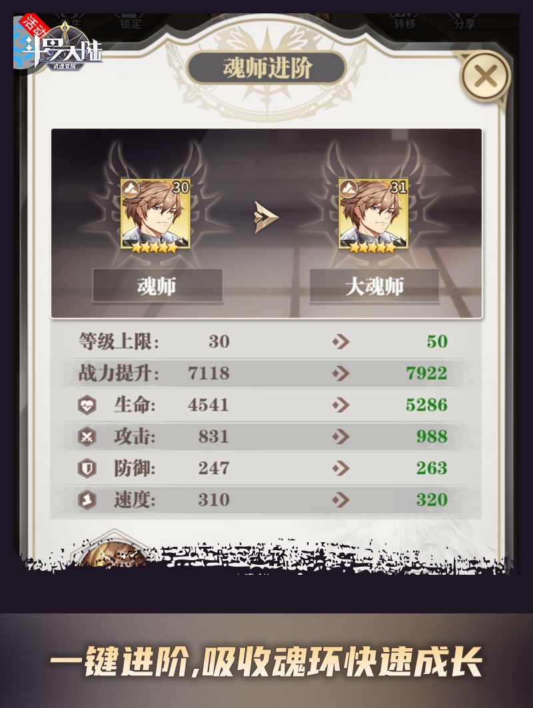
Task: Click the 锁定 top menu item
Action: [x=131, y=23]
